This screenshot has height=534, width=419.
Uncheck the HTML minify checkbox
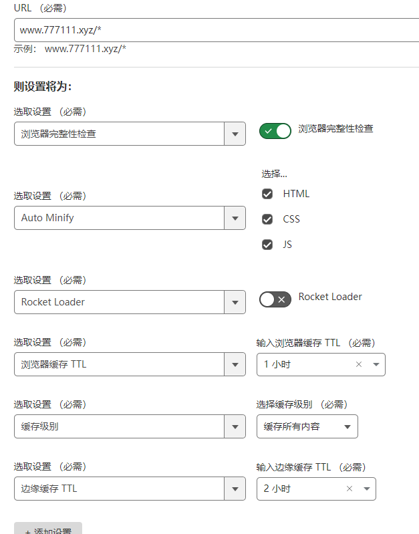point(267,194)
